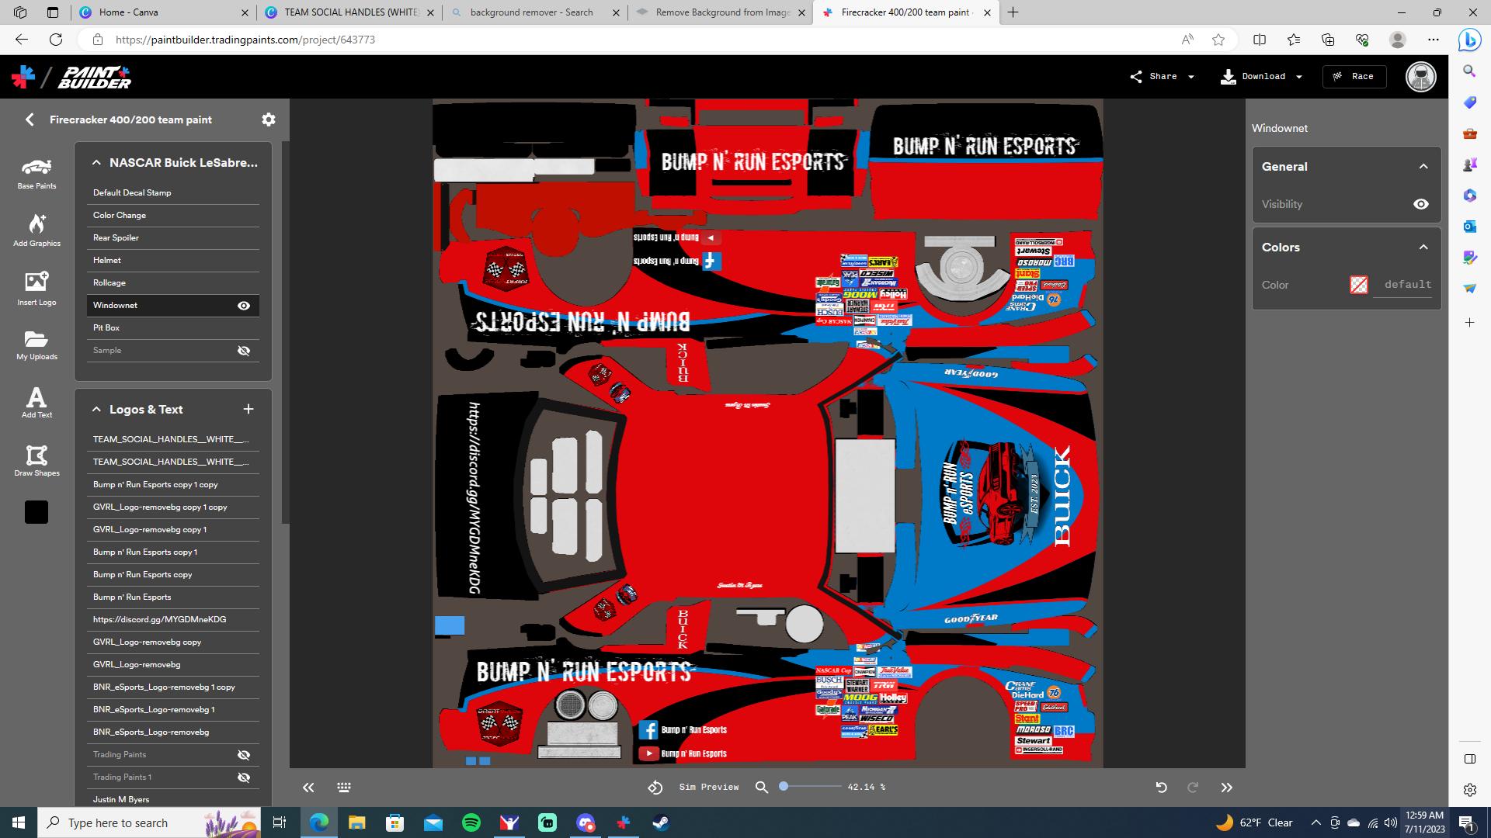Click the undo arrow in the bottom toolbar

(1161, 787)
